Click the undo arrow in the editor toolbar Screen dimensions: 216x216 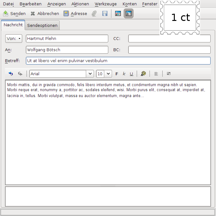11,74
